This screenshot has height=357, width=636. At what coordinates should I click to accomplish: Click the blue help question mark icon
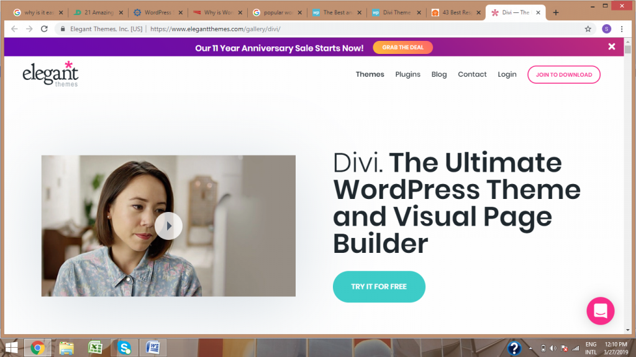(x=514, y=348)
